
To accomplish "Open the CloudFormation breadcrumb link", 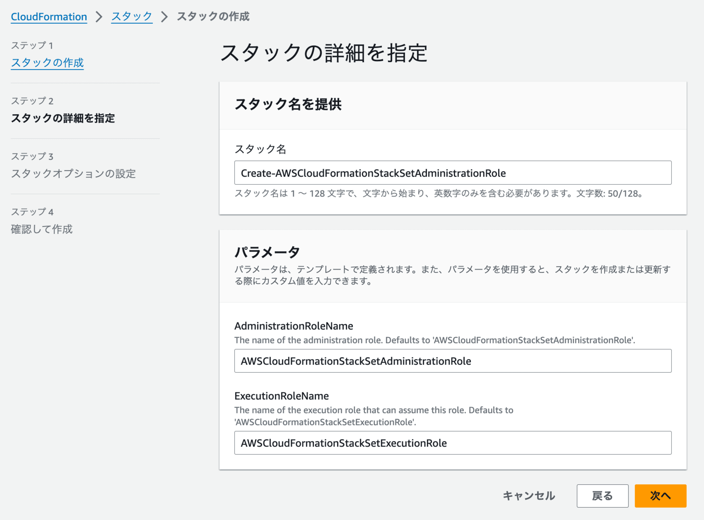I will click(x=49, y=17).
